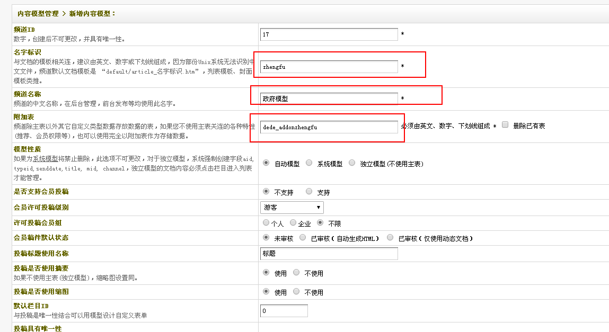Click the 频道名称 field containing 政府模型
609x332 pixels.
329,99
